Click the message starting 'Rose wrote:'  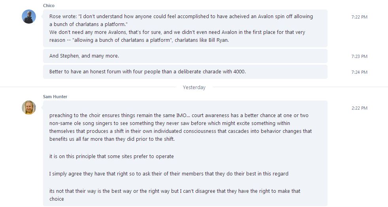185,28
